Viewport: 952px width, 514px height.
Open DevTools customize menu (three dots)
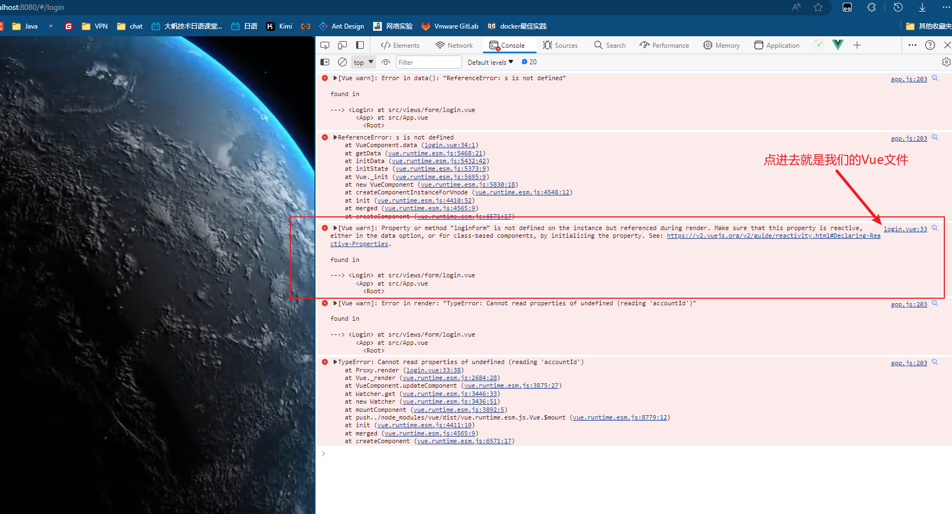pos(912,45)
